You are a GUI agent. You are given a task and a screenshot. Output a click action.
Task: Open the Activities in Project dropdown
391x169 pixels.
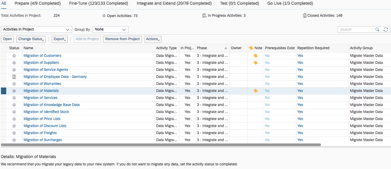(x=36, y=30)
